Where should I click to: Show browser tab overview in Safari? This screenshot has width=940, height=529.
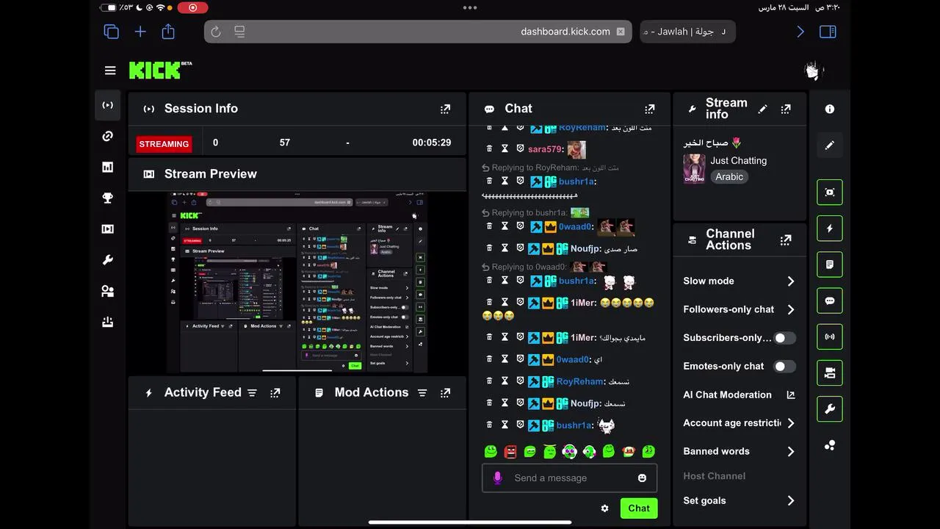tap(111, 32)
